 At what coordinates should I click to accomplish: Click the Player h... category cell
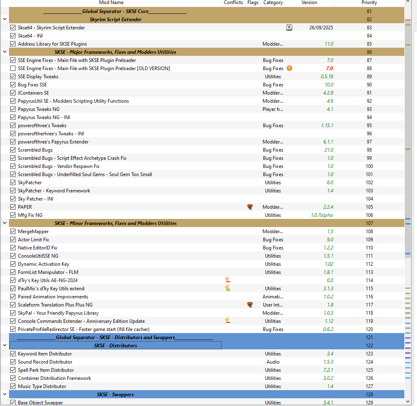click(x=273, y=109)
